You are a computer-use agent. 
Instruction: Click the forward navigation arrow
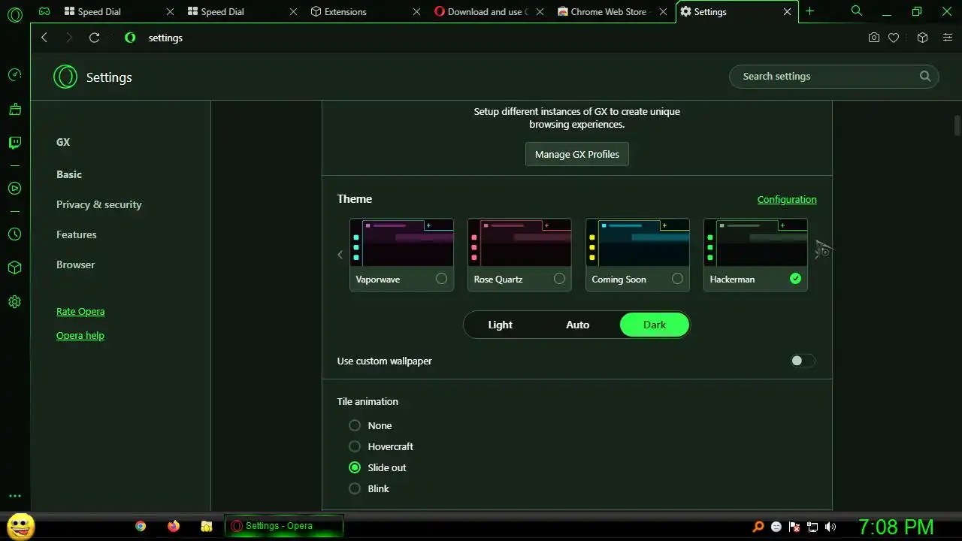[69, 38]
